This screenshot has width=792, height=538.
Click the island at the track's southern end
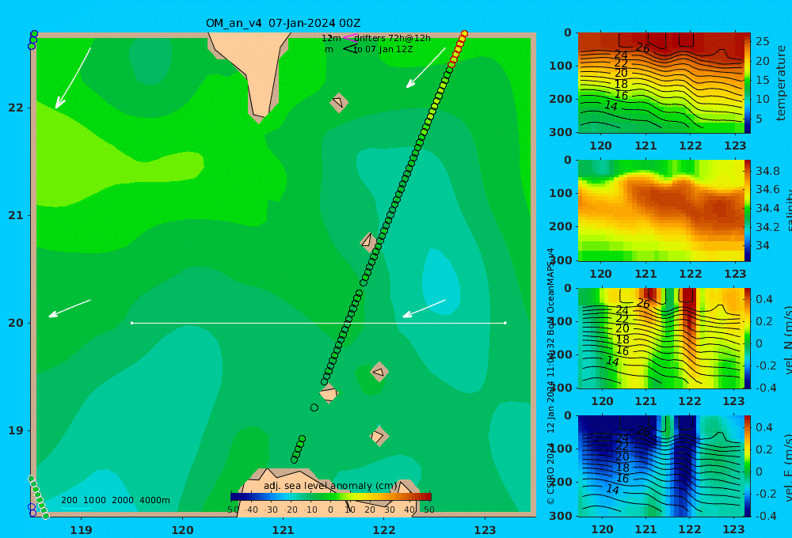pyautogui.click(x=329, y=393)
